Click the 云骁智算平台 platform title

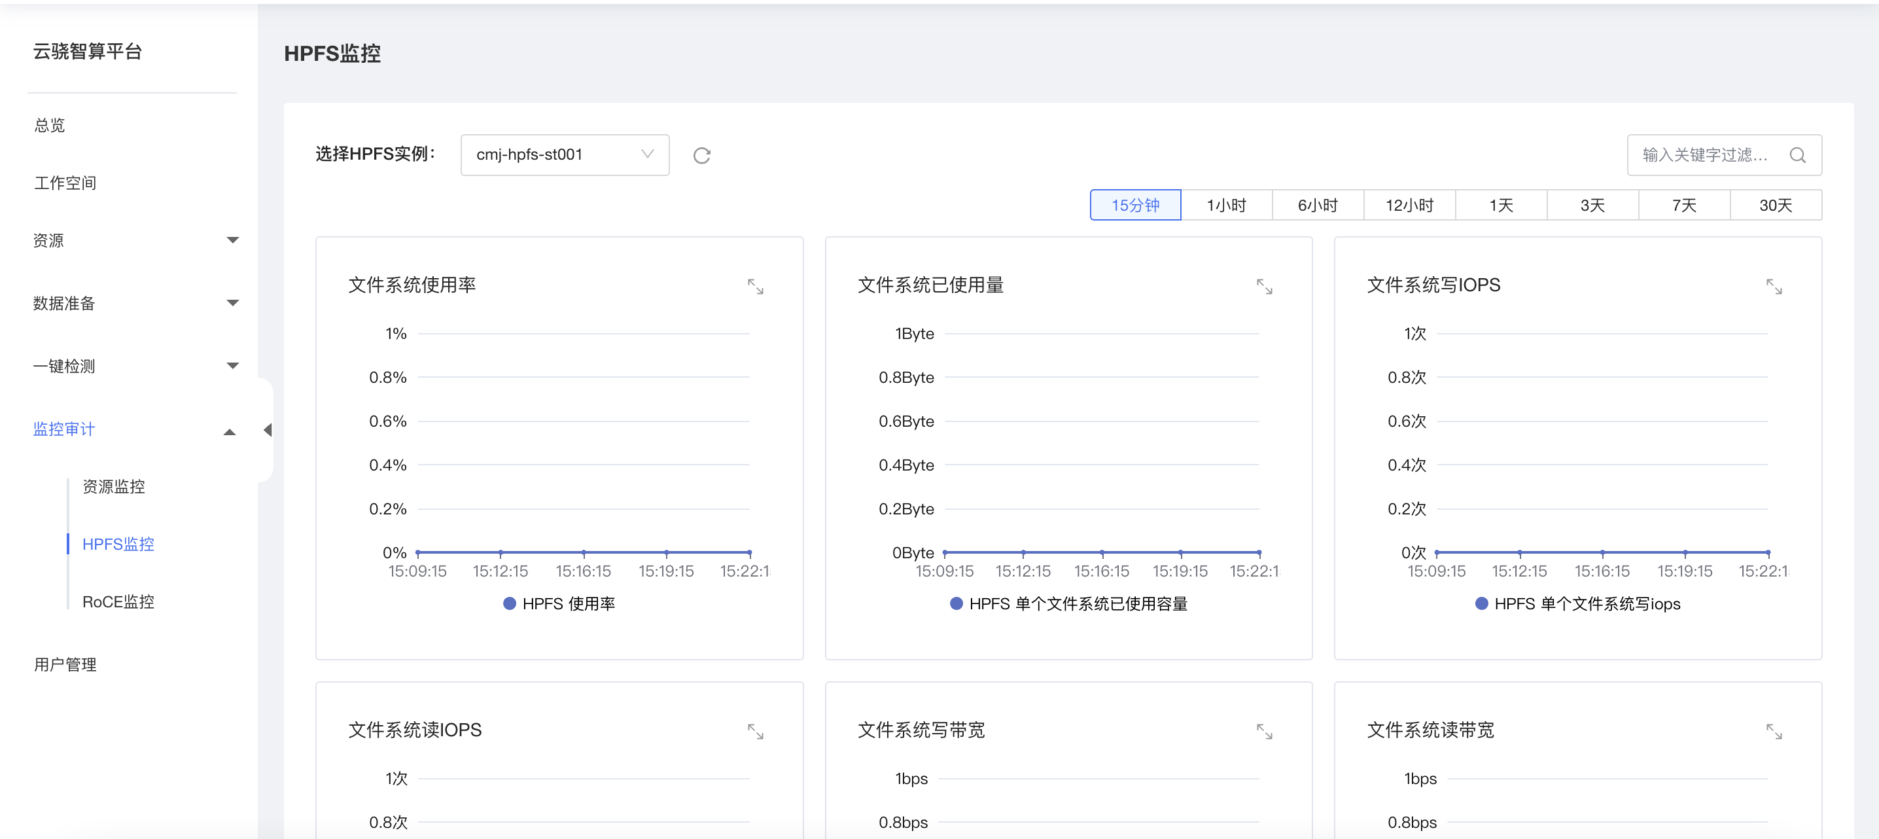[88, 51]
